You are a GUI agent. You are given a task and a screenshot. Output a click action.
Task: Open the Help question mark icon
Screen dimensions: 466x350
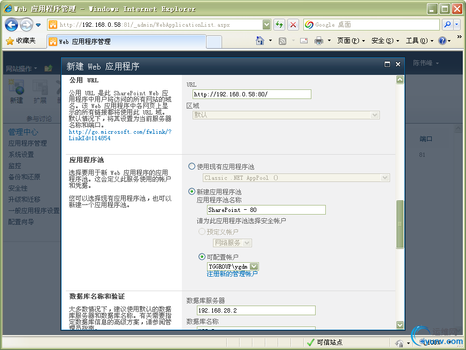442,41
